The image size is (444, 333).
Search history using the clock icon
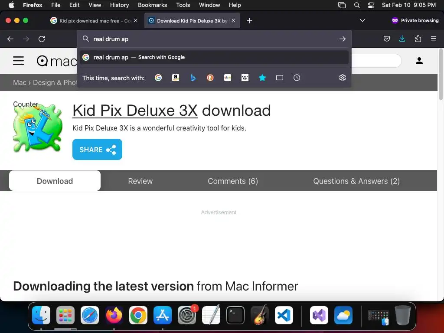297,78
